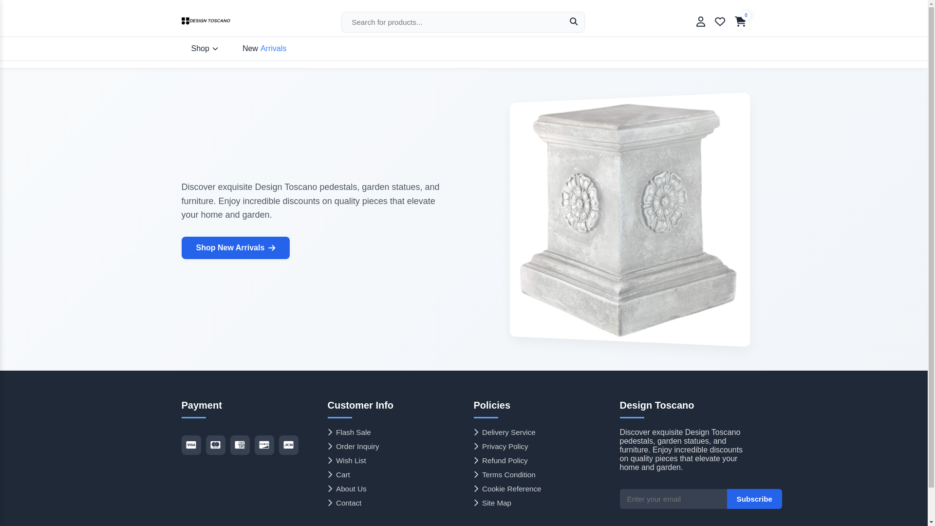The height and width of the screenshot is (526, 935).
Task: Visit the About Us page link
Action: point(347,489)
